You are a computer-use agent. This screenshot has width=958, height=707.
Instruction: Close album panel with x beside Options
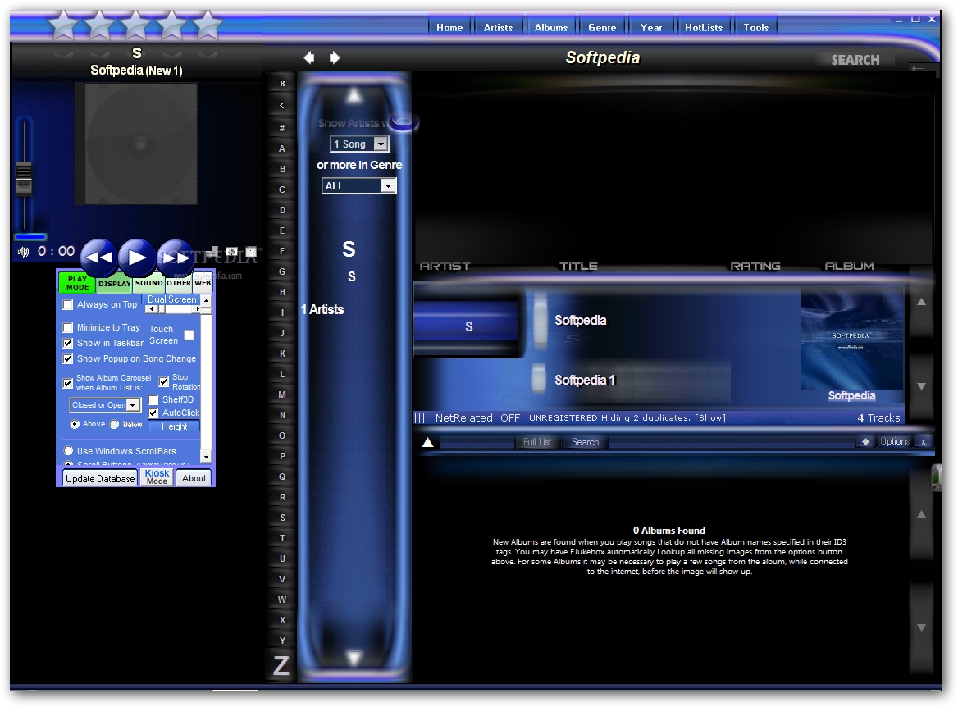point(924,442)
